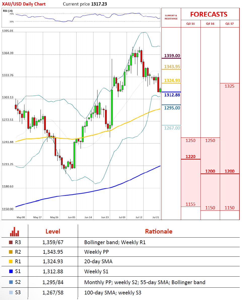Click the Jul 12 date label
Image resolution: width=242 pixels, height=300 pixels.
(139, 217)
